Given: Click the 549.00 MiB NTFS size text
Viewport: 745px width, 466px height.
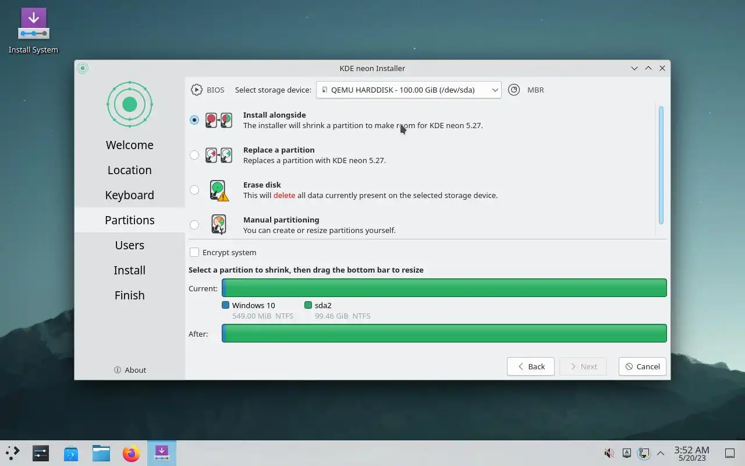Looking at the screenshot, I should pos(262,316).
